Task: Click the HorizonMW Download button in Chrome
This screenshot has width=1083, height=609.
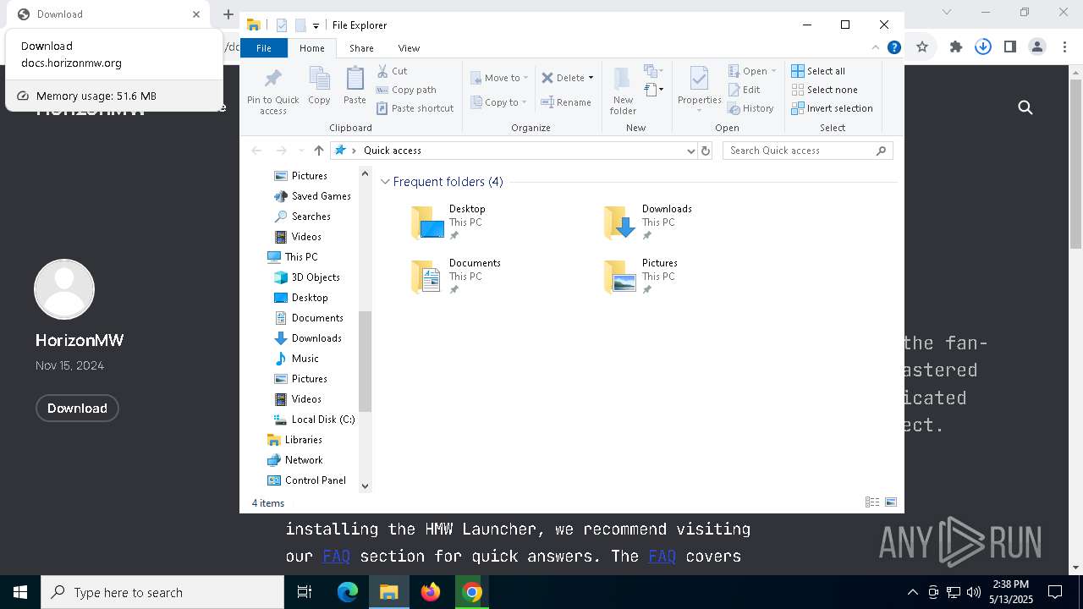Action: point(77,409)
